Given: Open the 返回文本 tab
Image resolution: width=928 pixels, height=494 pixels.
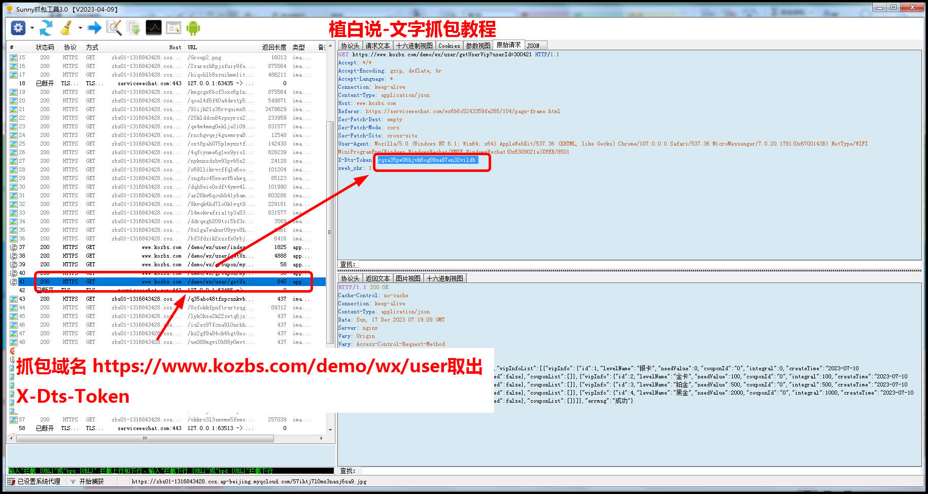Looking at the screenshot, I should pyautogui.click(x=377, y=278).
